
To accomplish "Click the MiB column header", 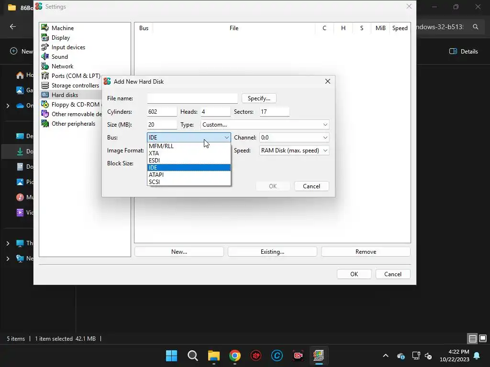I will (x=380, y=28).
